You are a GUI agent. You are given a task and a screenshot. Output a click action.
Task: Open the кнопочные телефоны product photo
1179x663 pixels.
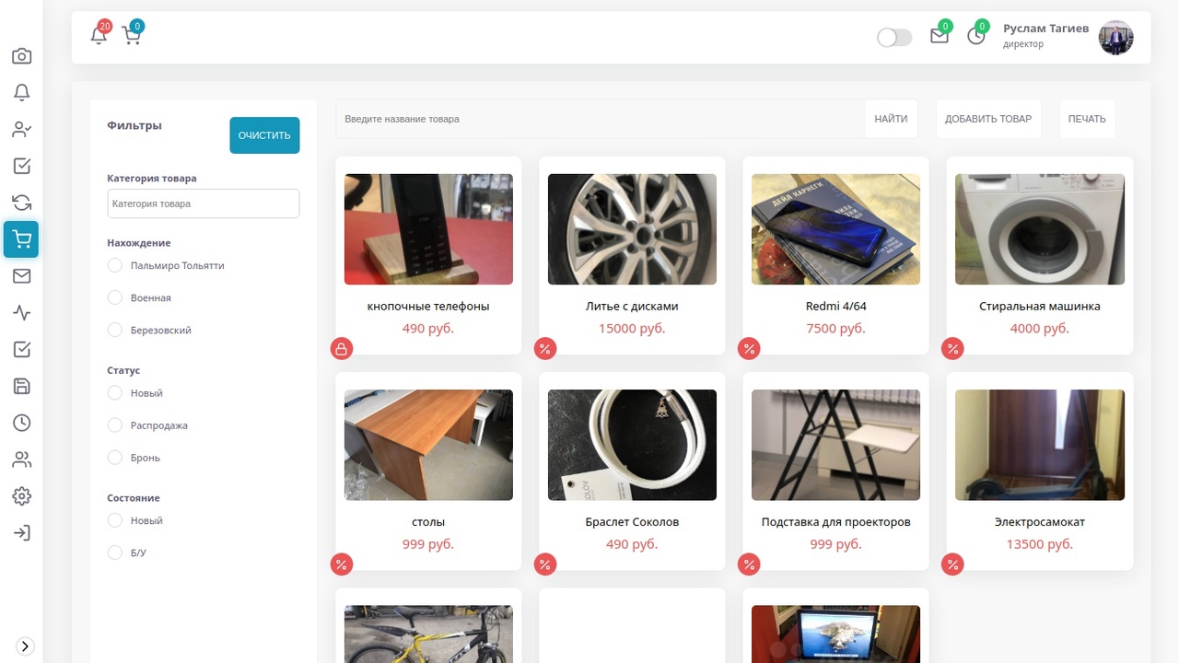click(428, 229)
